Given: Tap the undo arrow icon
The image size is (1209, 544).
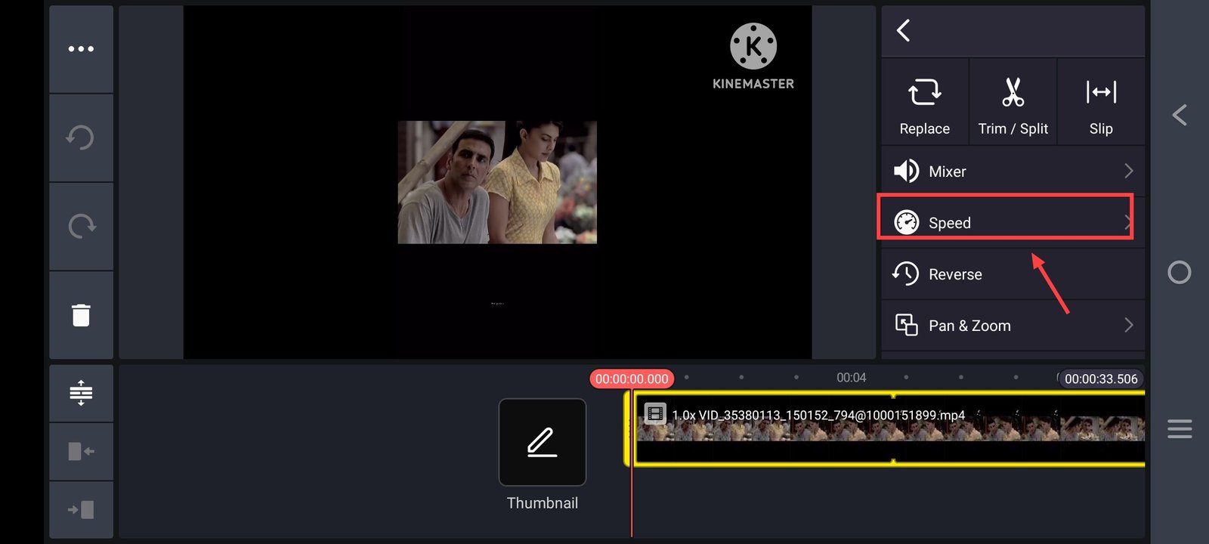Looking at the screenshot, I should [81, 138].
